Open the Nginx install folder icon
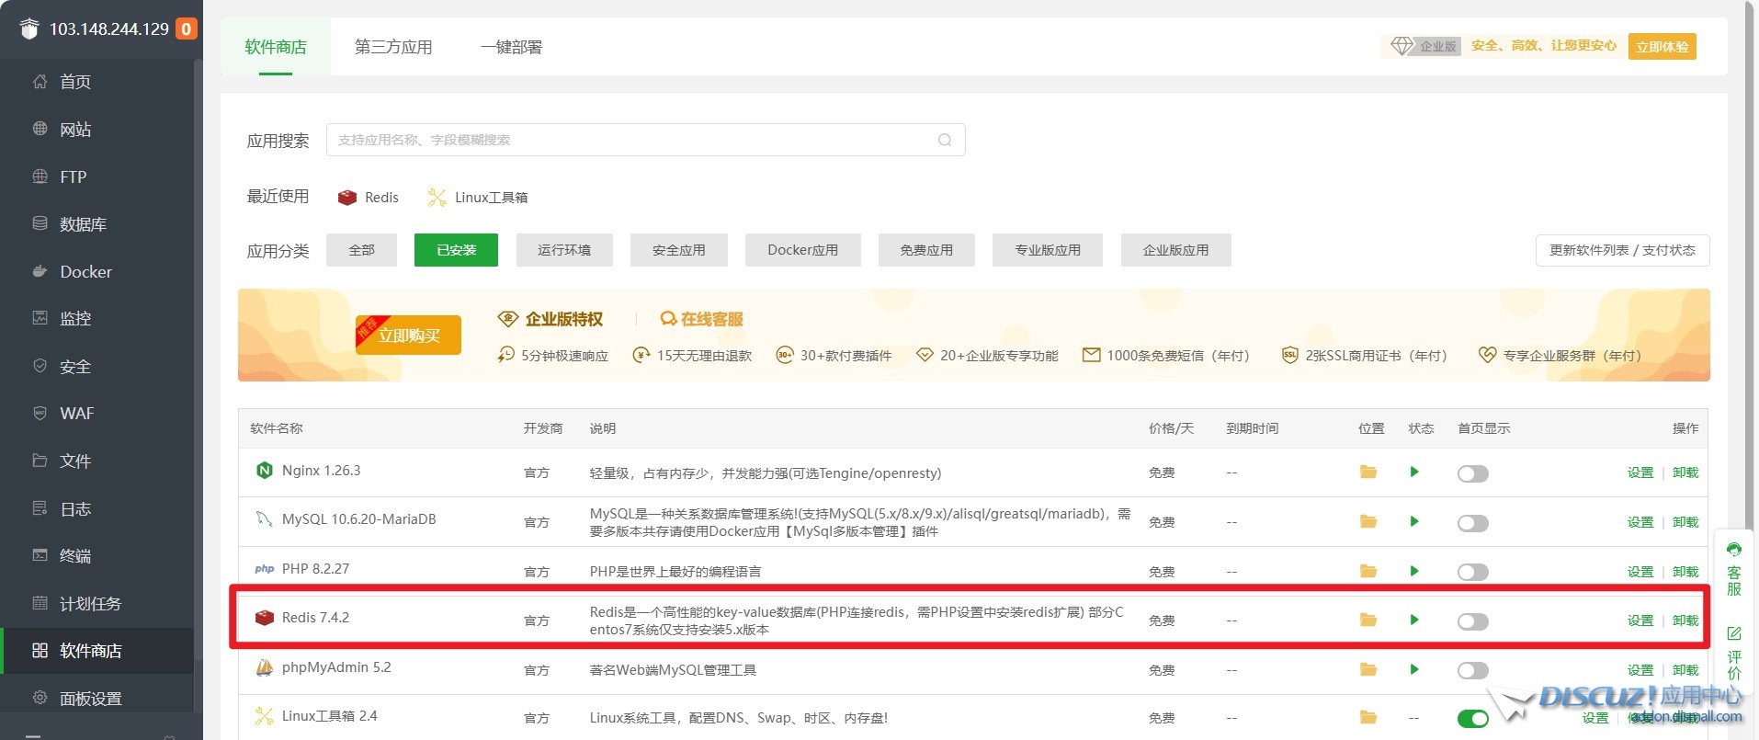Screen dimensions: 1759x740 1367,472
